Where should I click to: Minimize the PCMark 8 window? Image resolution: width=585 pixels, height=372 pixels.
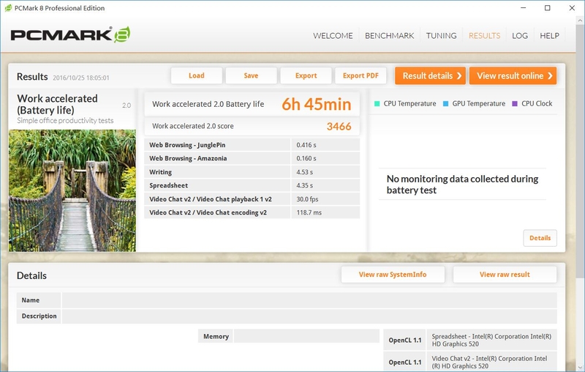[x=523, y=8]
